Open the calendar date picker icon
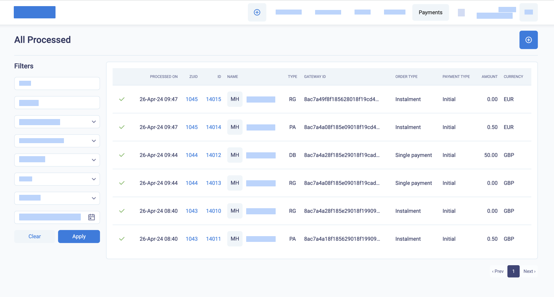Screen dimensions: 554x297 (92, 217)
